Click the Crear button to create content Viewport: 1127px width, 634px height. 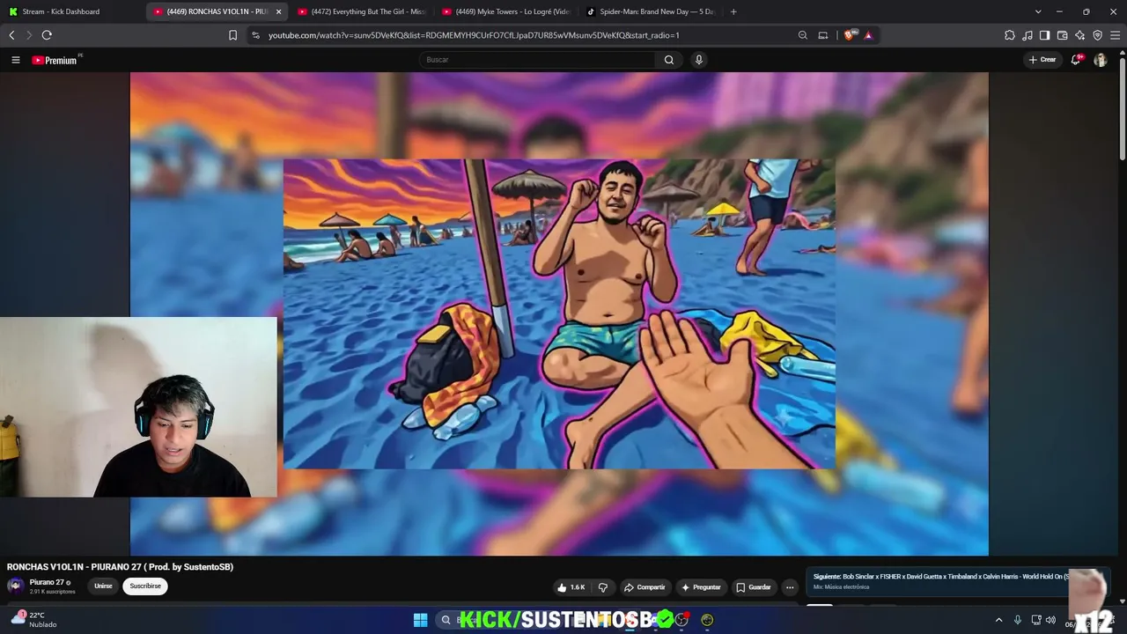click(1042, 60)
